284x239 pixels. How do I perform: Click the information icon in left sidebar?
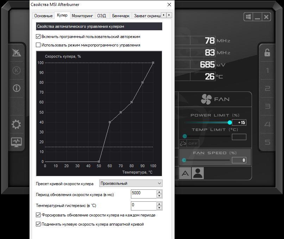[17, 88]
